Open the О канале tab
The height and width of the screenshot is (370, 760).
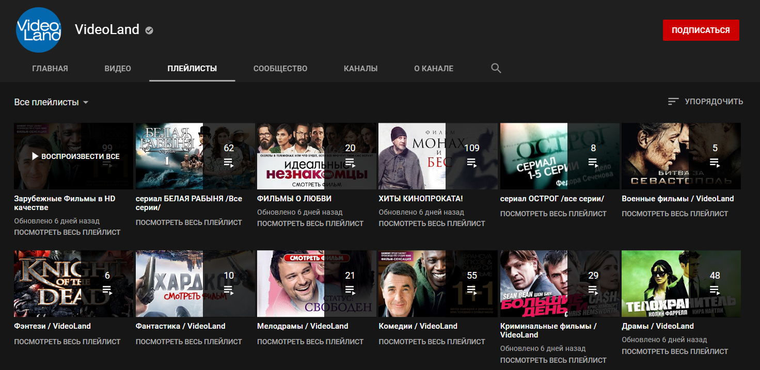click(x=434, y=69)
